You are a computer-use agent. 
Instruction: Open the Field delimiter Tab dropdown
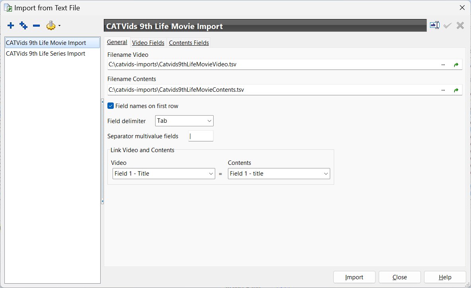(184, 121)
